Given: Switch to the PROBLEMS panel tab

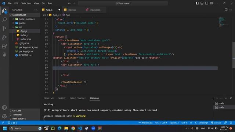Looking at the screenshot, I should [x=48, y=98].
